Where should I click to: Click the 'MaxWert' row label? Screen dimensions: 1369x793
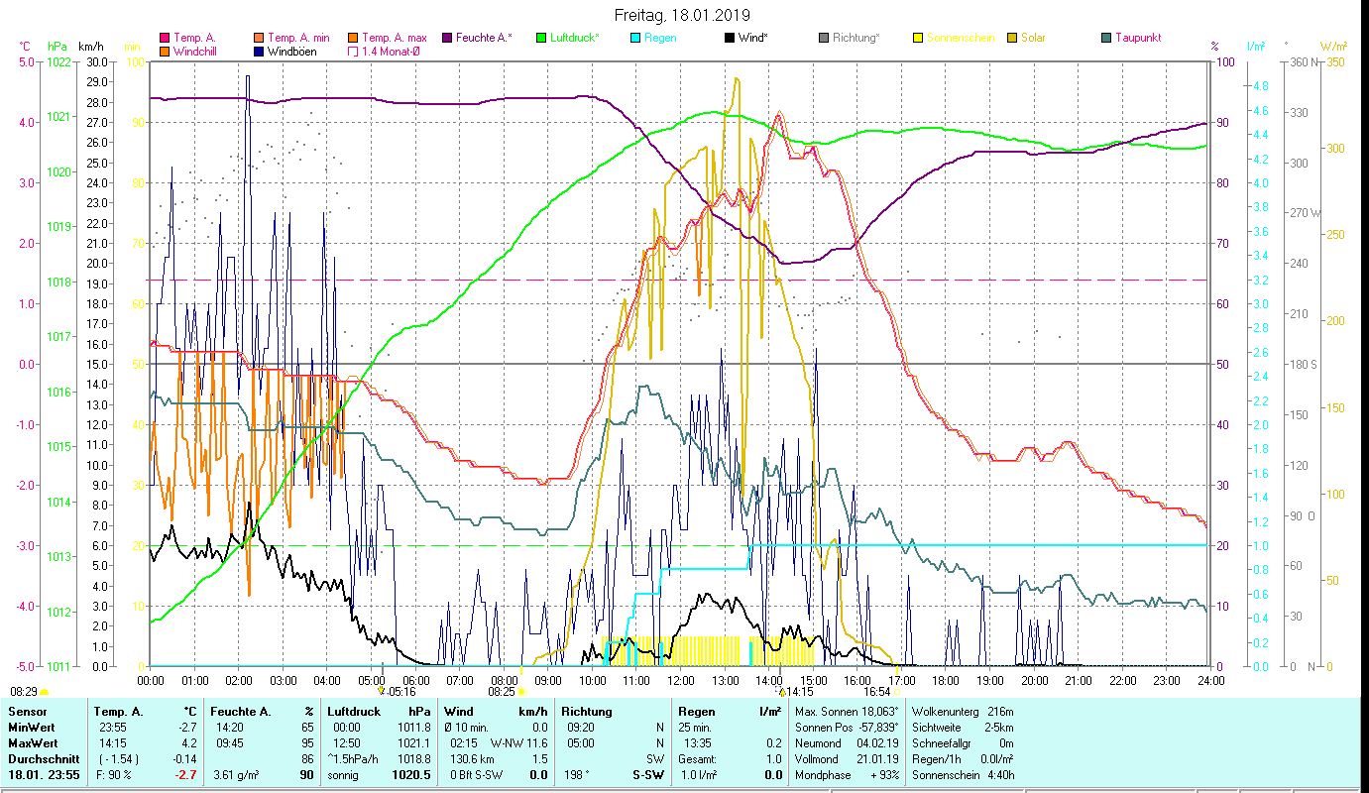click(x=33, y=743)
